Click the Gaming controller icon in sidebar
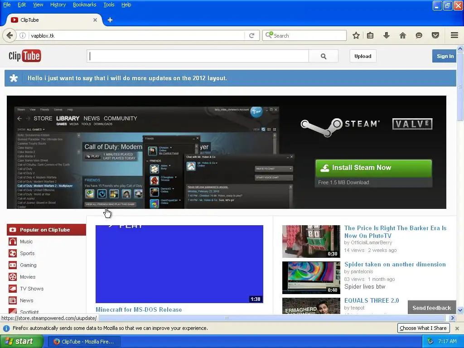The height and width of the screenshot is (348, 464). 12,265
